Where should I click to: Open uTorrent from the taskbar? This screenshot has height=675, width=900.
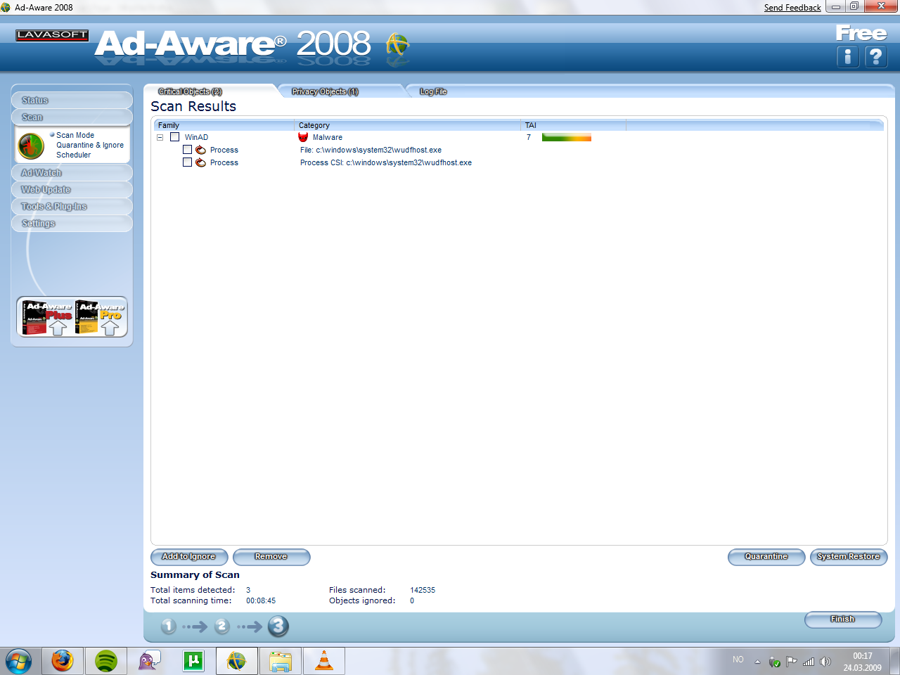pyautogui.click(x=193, y=661)
